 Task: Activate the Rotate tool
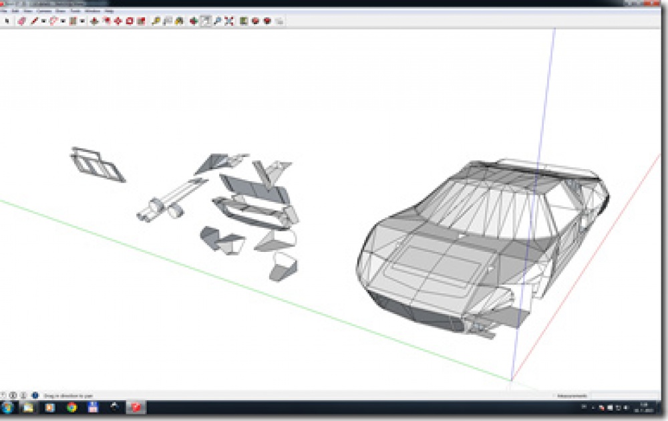(x=130, y=21)
